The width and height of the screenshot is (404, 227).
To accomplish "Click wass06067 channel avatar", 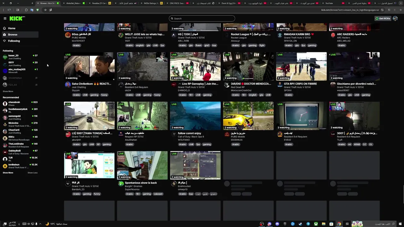I will [333, 84].
